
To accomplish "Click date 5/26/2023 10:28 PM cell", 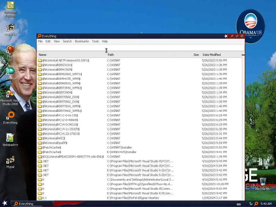I will (x=215, y=184).
